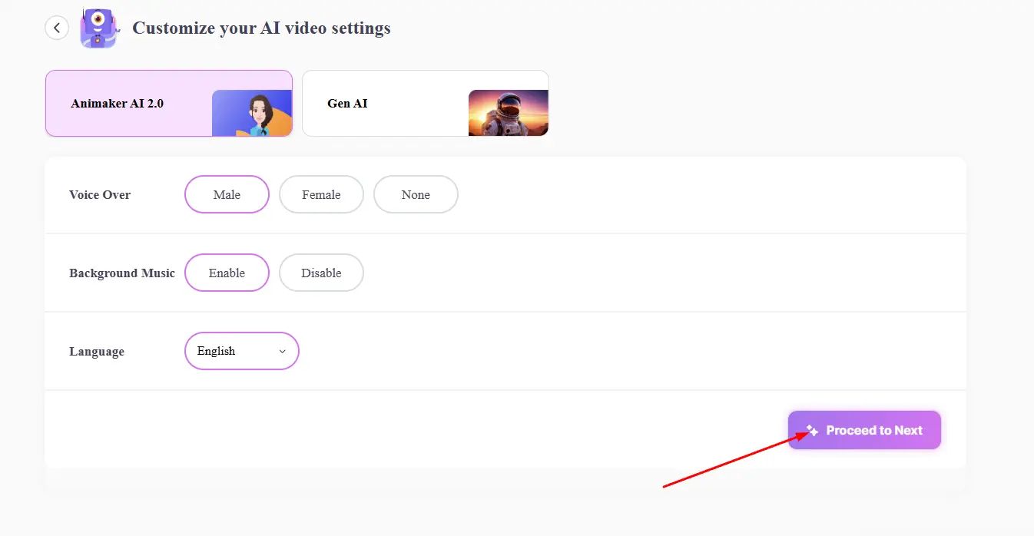
Task: Click the Proceed to Next button
Action: [864, 430]
